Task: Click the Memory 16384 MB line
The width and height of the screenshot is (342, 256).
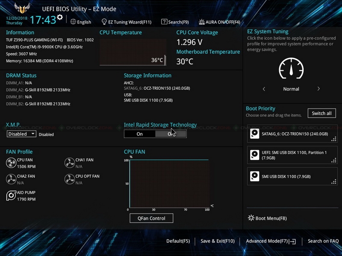Action: click(39, 61)
